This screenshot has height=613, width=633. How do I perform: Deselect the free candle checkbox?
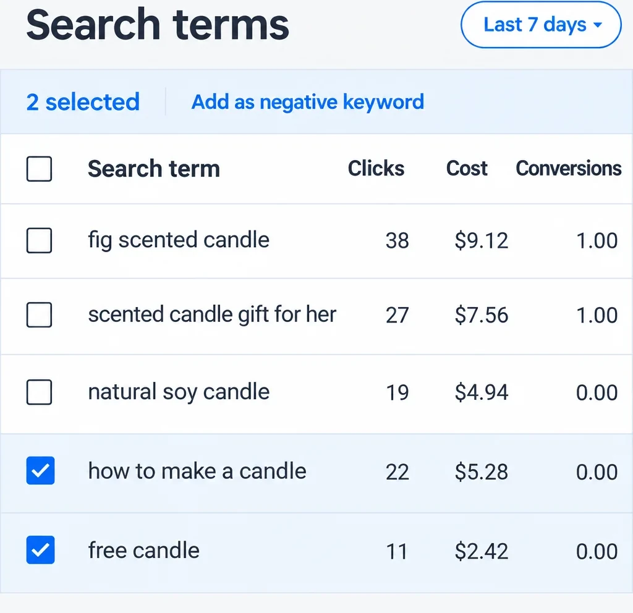click(x=40, y=550)
